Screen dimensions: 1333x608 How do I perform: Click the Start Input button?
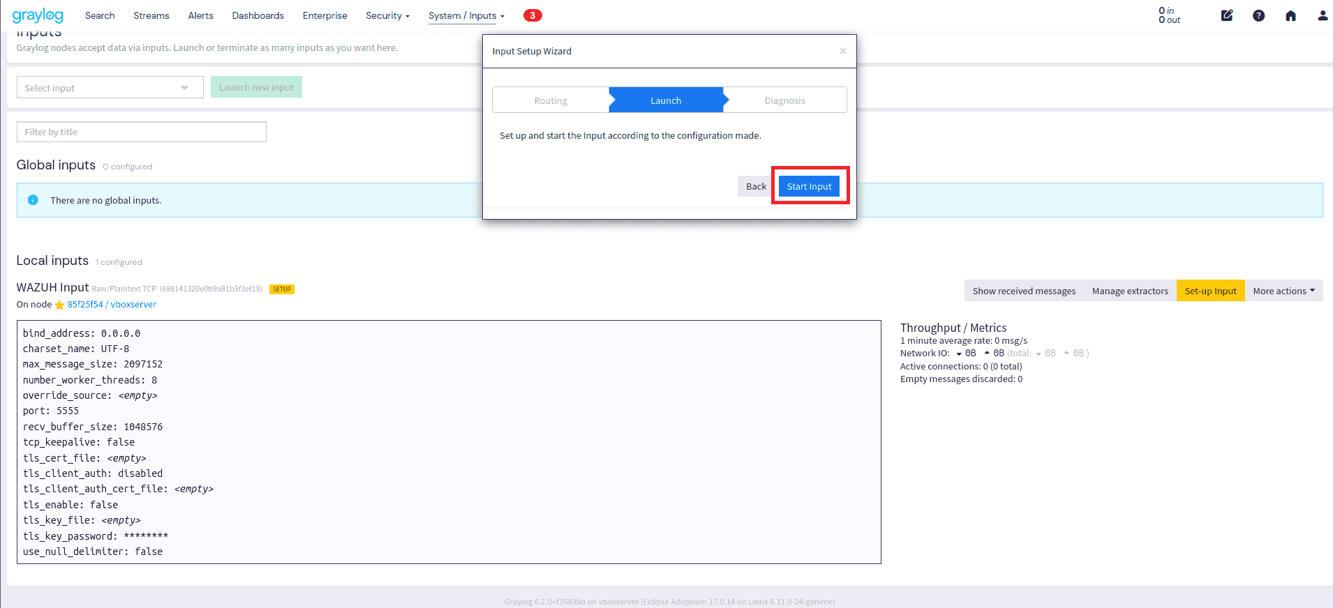[810, 186]
